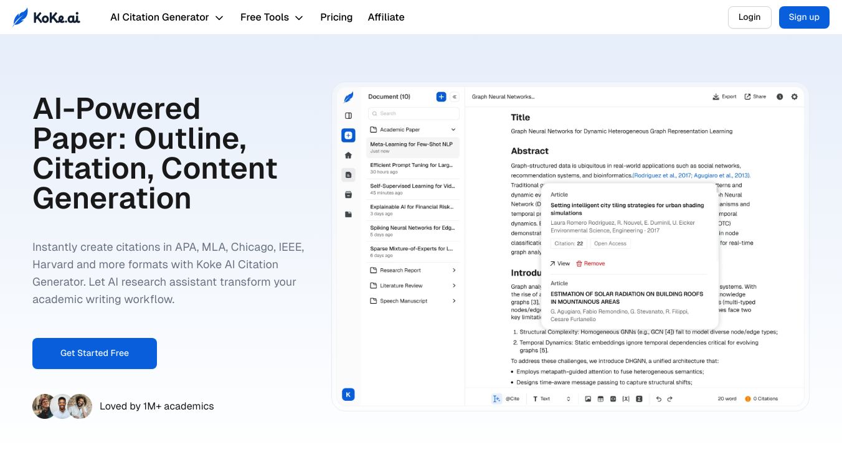Open the Efficient Prompt Tuning document

(x=414, y=168)
